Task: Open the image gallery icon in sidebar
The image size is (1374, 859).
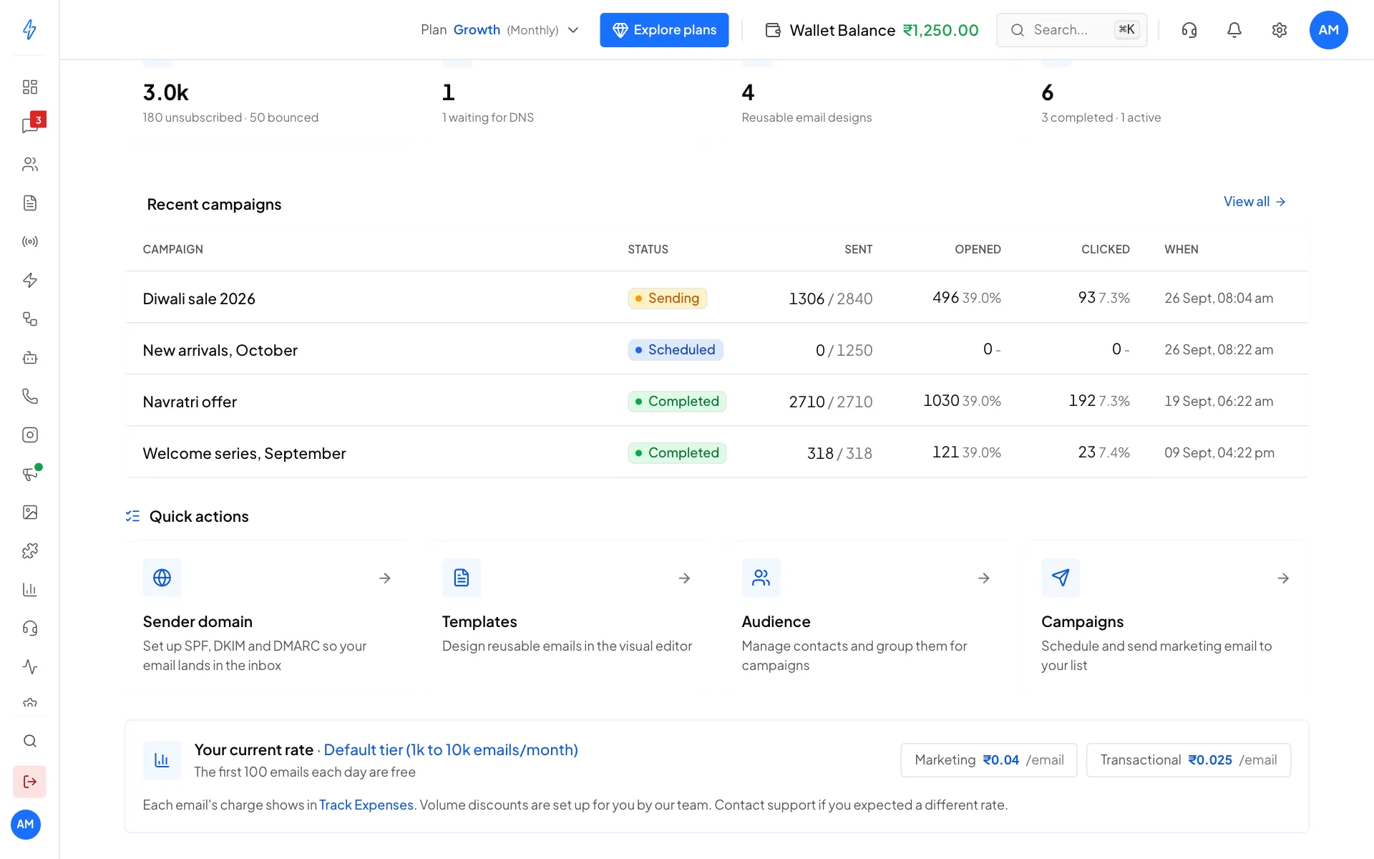Action: click(x=29, y=512)
